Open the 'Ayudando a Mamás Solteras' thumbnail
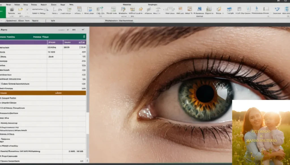Image resolution: width=290 pixels, height=165 pixels. pyautogui.click(x=261, y=132)
